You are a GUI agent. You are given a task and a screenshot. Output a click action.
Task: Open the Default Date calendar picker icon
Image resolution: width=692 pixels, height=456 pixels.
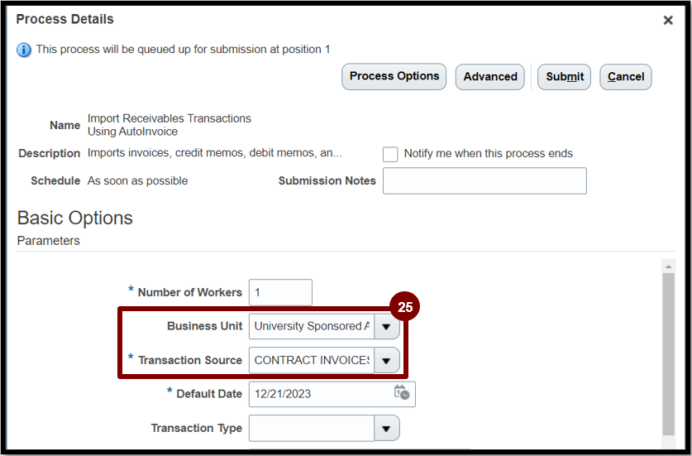pyautogui.click(x=402, y=392)
